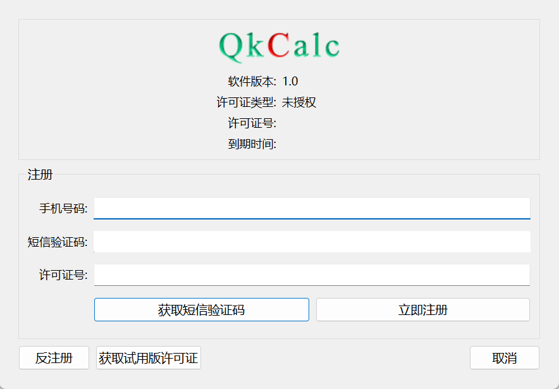The image size is (559, 389).
Task: Focus the 许可证号 input in the registration form
Action: point(312,275)
